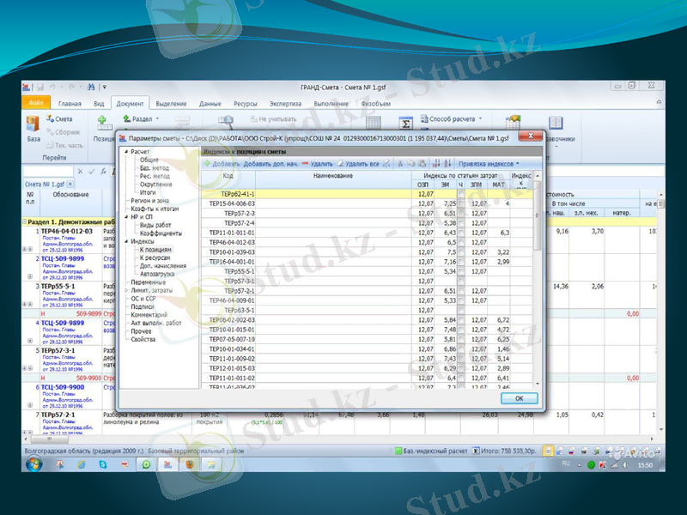Open the Ресурсы ribbon tab

(245, 103)
